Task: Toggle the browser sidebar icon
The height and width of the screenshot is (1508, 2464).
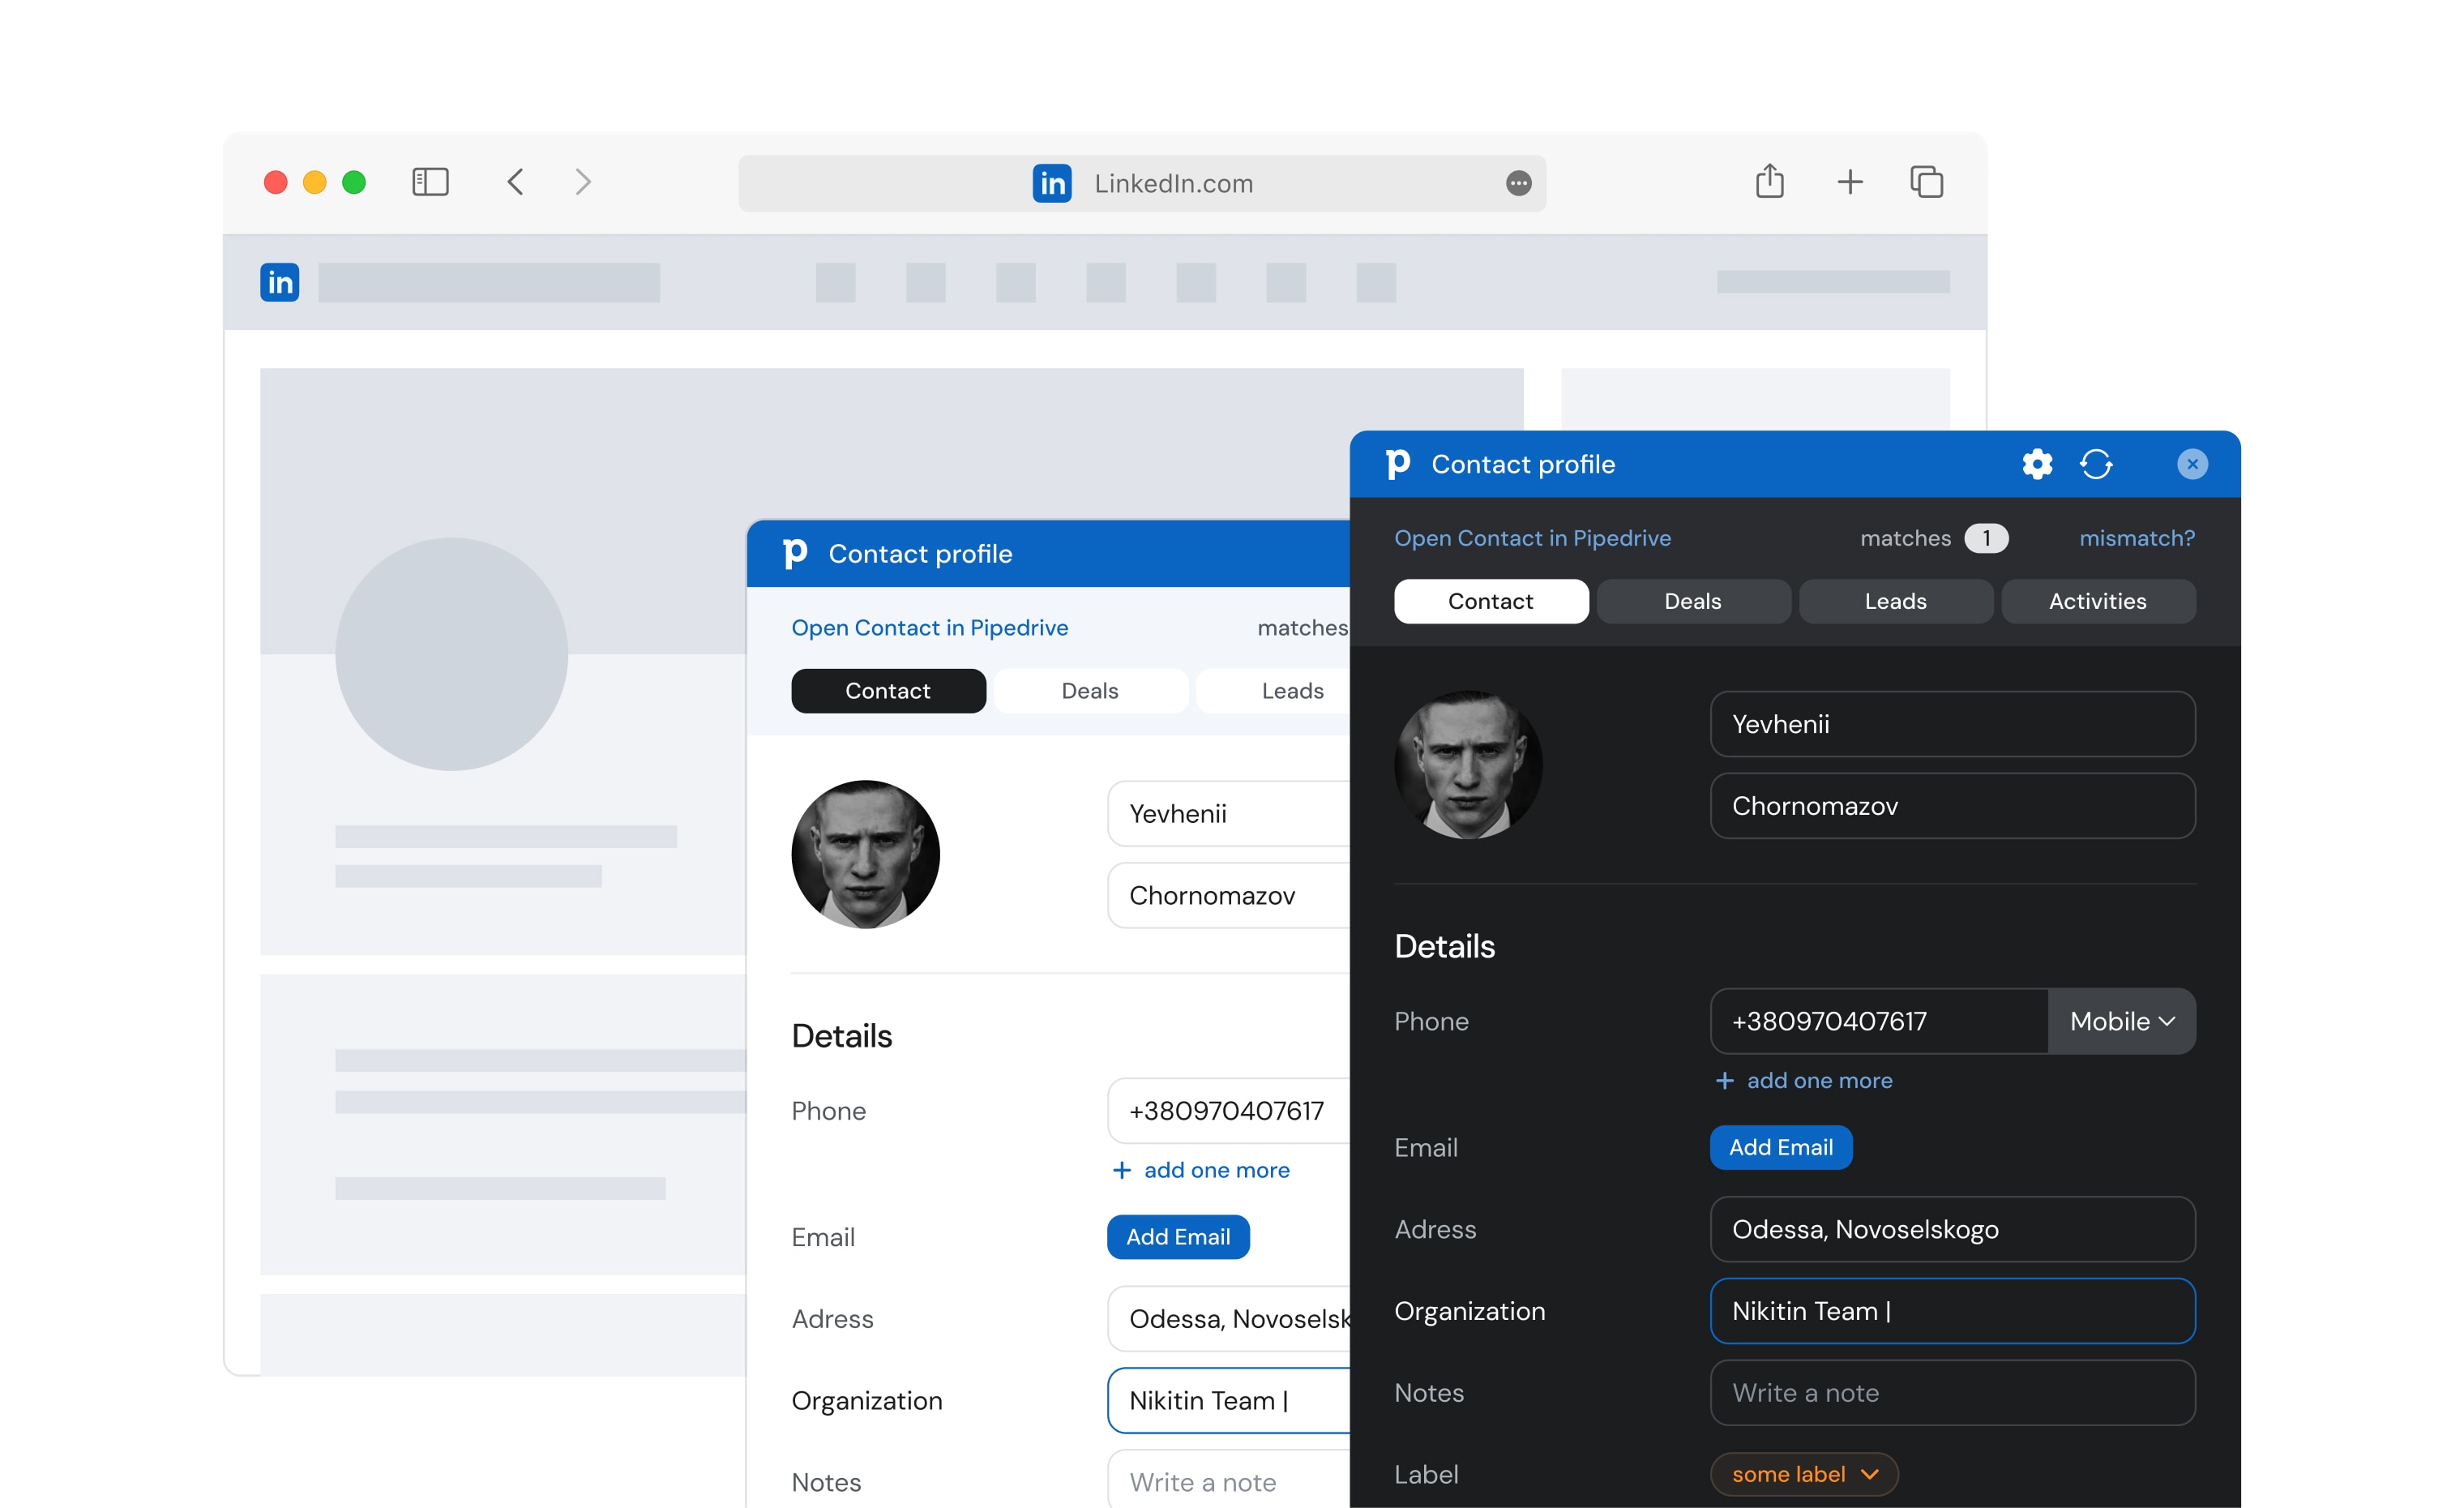Action: coord(430,182)
